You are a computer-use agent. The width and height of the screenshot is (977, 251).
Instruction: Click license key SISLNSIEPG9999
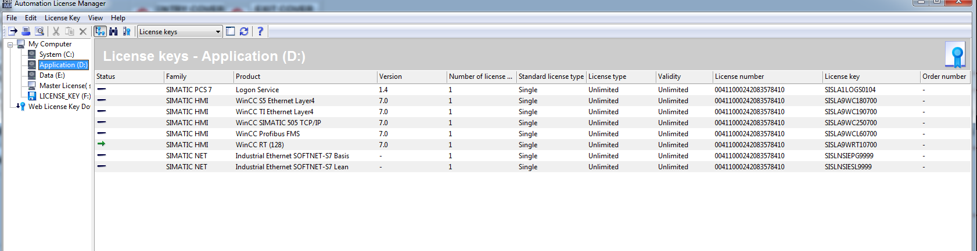coord(849,155)
